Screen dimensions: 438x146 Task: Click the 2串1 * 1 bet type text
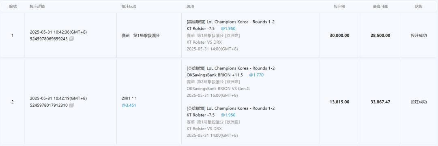(129, 98)
